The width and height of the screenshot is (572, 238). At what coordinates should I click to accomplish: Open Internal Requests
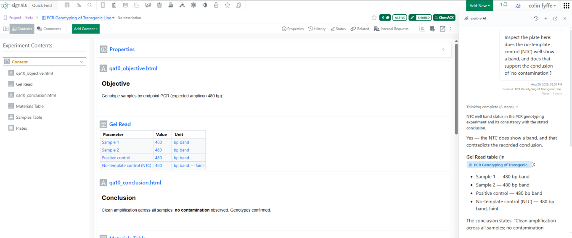391,29
